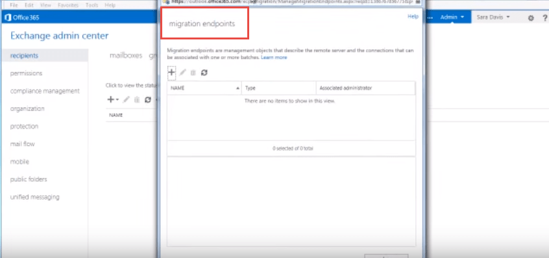Click the NAME column header in background mailbox list
549x258 pixels.
(x=116, y=115)
